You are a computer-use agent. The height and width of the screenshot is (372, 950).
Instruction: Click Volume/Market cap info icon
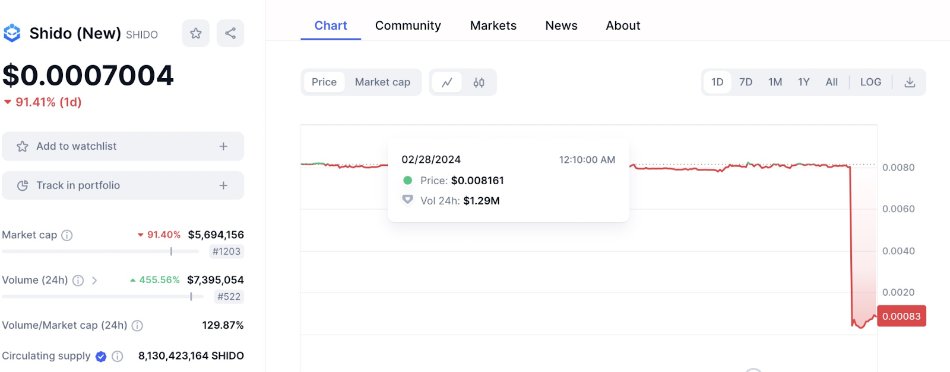point(137,325)
